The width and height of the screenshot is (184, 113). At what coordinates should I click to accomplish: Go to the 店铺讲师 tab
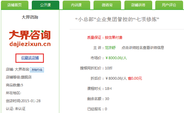(x=138, y=5)
